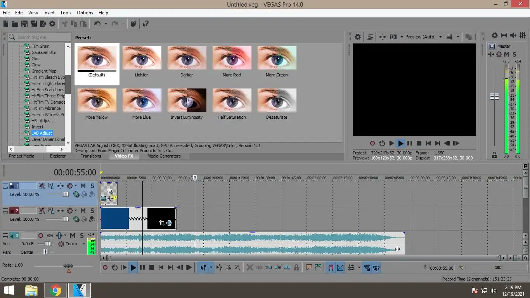This screenshot has height=298, width=530.
Task: Open Project Properties gear in main toolbar
Action: coord(52,24)
